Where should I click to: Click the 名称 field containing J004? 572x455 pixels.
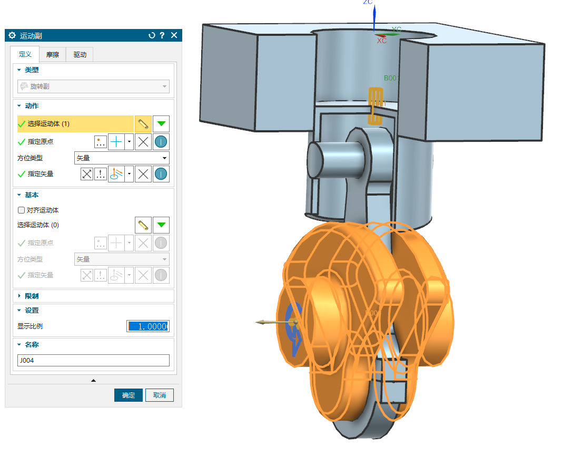[x=93, y=360]
